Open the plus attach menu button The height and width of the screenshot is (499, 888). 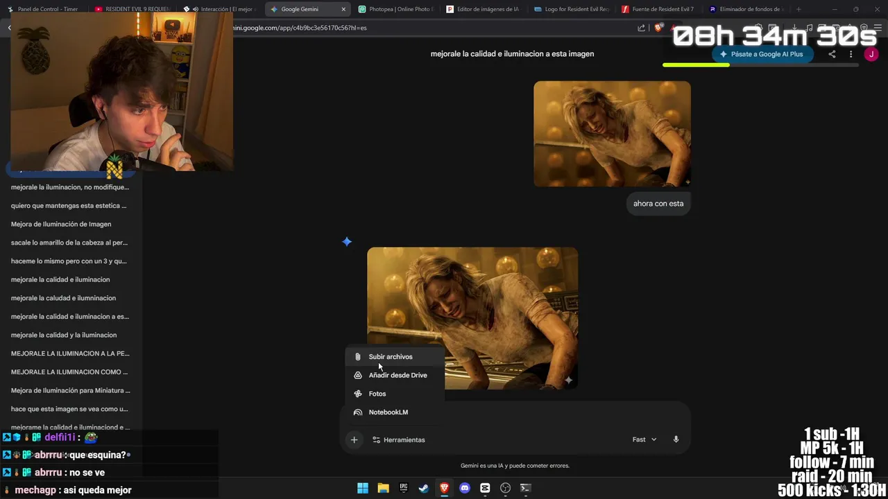click(354, 439)
